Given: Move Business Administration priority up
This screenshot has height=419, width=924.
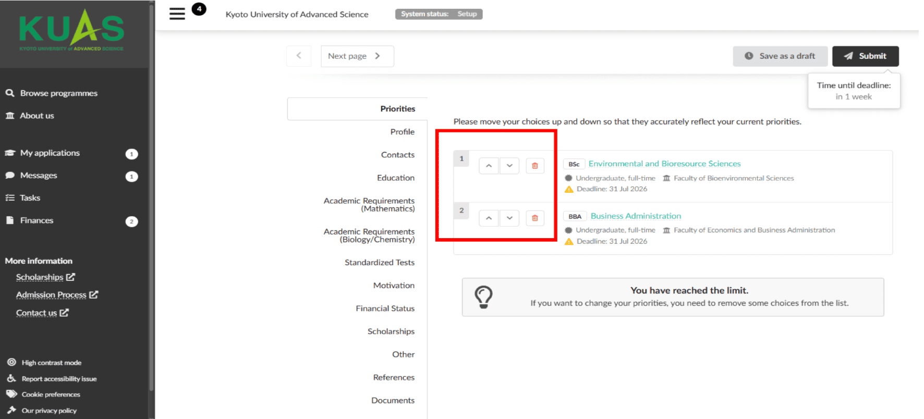Looking at the screenshot, I should (x=489, y=218).
